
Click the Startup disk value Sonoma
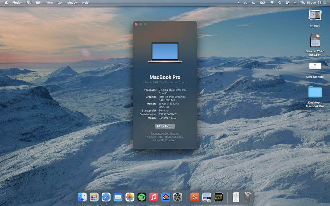[164, 110]
